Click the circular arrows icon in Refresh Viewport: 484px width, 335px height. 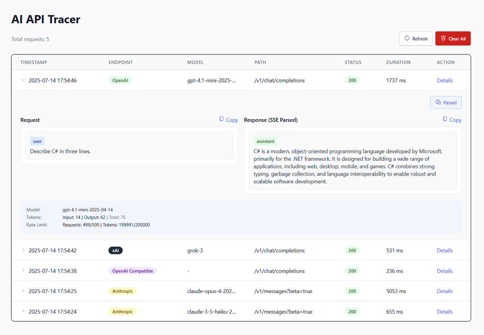coord(407,38)
